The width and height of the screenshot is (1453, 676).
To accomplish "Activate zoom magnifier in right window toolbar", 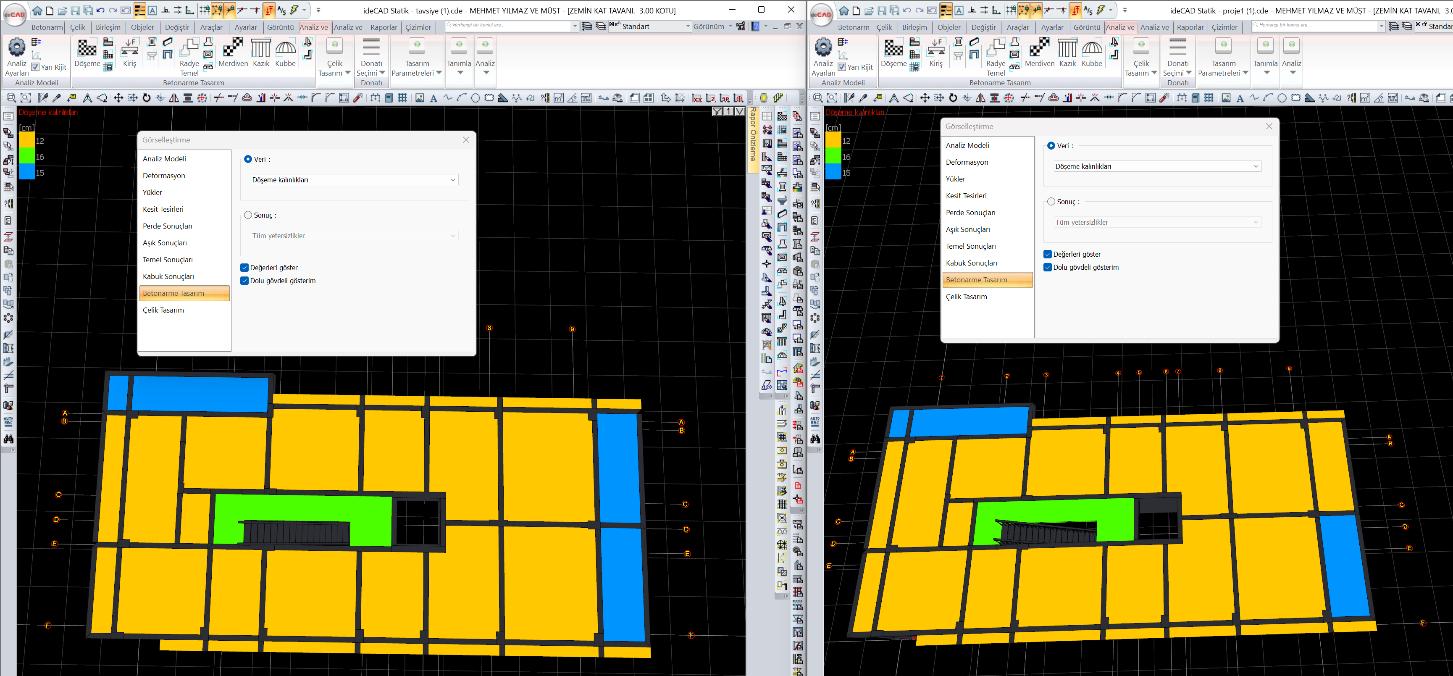I will [818, 97].
